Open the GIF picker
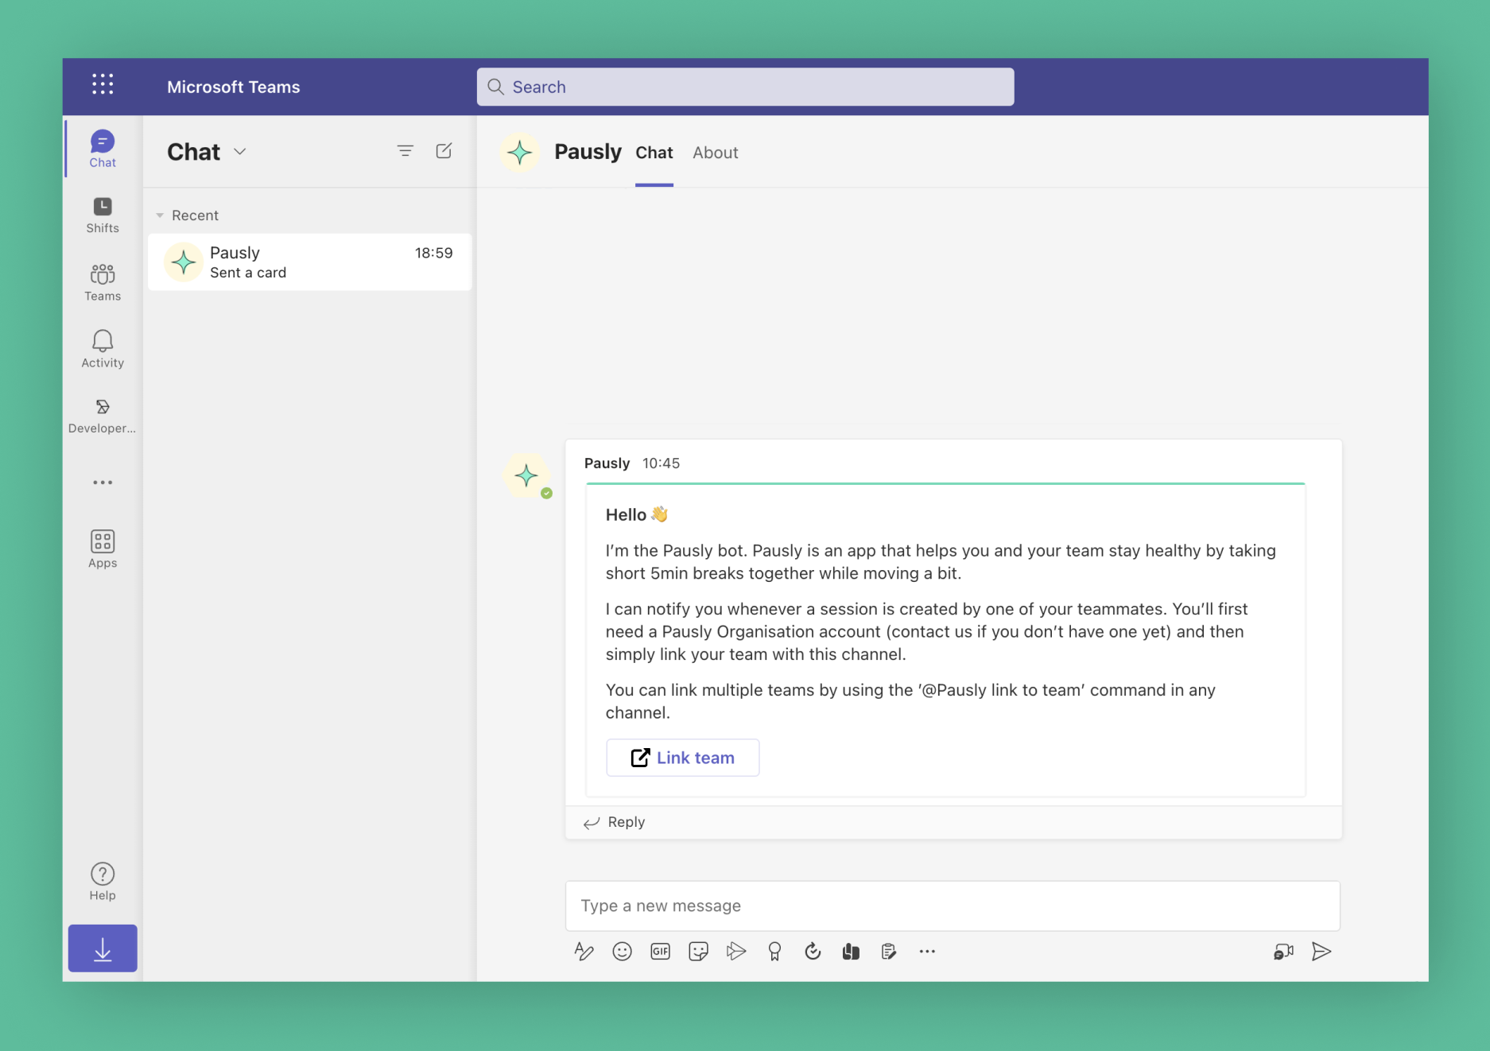Screen dimensions: 1490x1051 (660, 952)
